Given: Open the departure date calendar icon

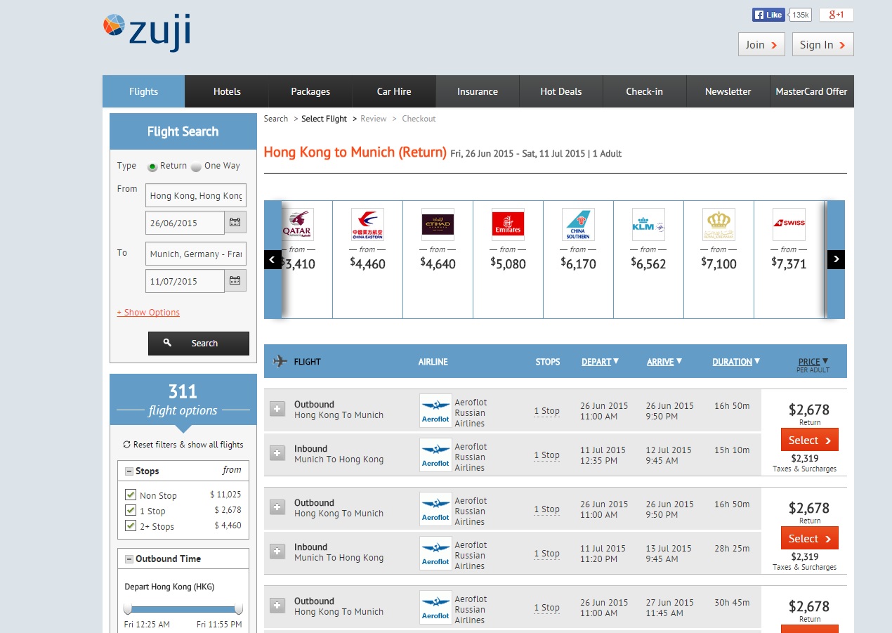Looking at the screenshot, I should [x=235, y=223].
